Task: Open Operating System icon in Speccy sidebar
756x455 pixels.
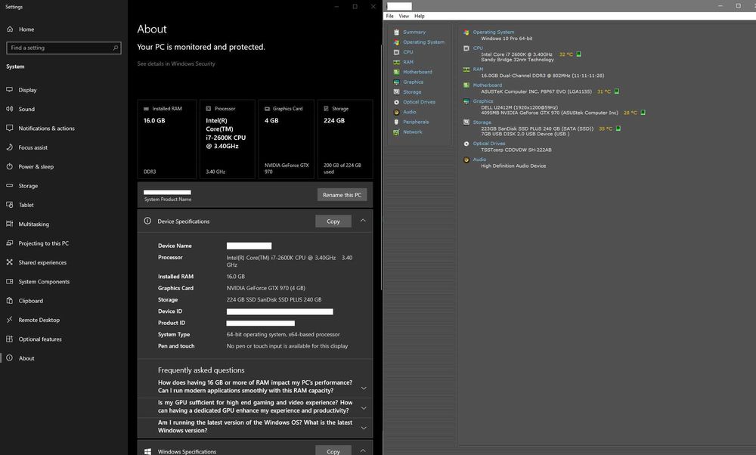Action: [x=396, y=42]
